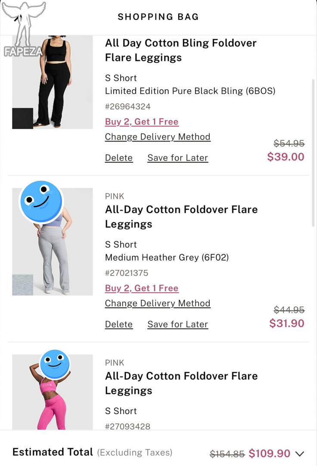Open All Day Cotton Bling Foldover title
The width and height of the screenshot is (317, 466).
pos(180,50)
